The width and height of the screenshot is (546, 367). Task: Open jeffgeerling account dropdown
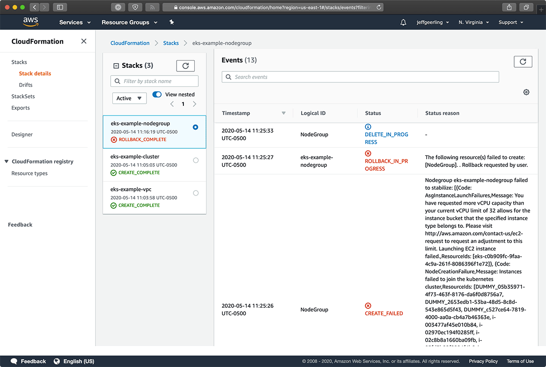(x=433, y=22)
